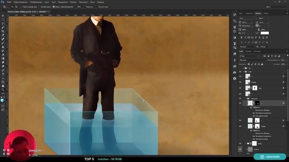
Task: Select the Gradient tool
Action: (3, 58)
